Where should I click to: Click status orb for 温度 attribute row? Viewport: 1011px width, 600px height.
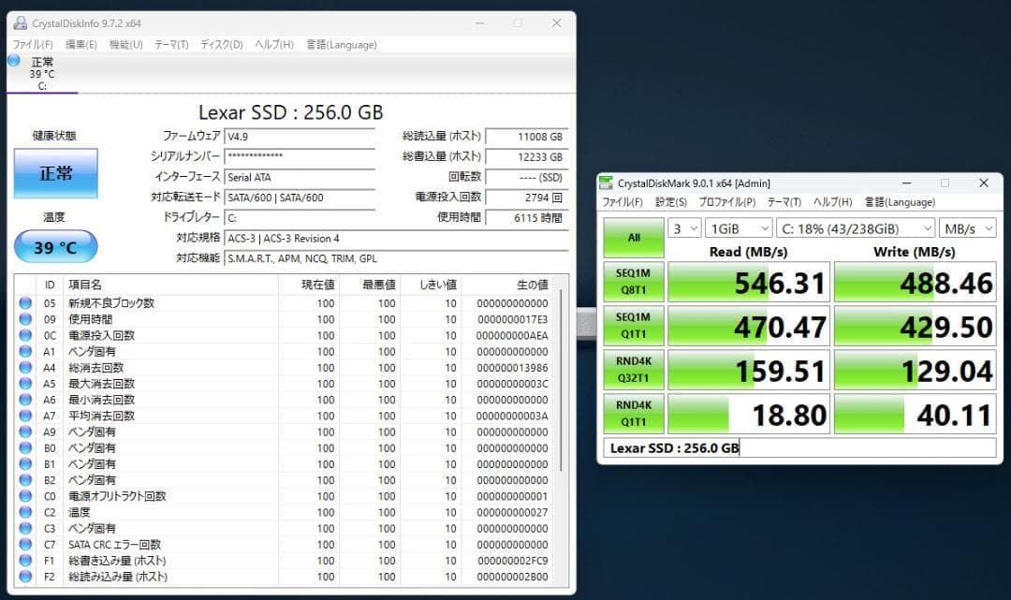25,512
